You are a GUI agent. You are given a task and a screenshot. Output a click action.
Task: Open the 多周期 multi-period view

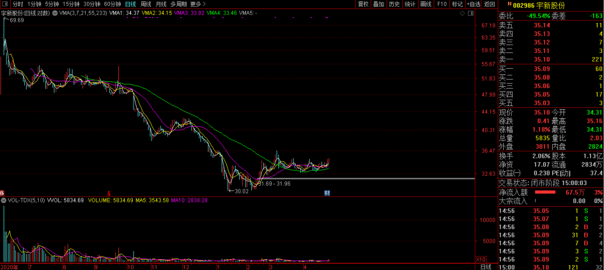(179, 4)
